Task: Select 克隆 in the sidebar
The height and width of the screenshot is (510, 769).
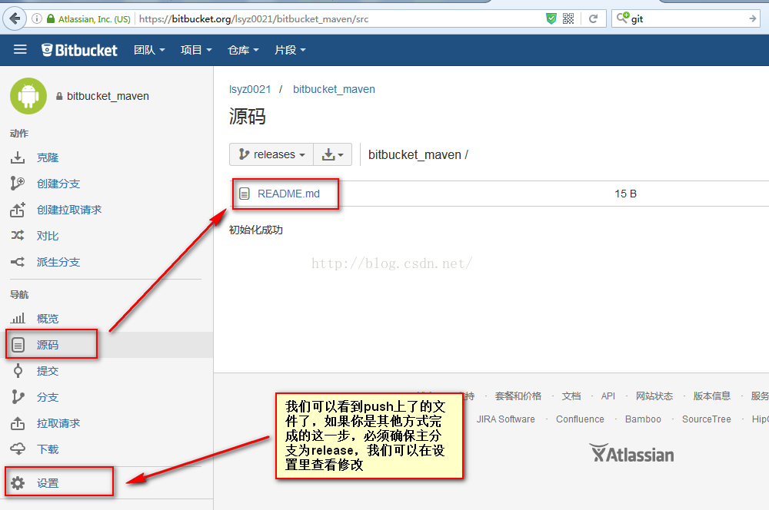Action: pos(48,157)
